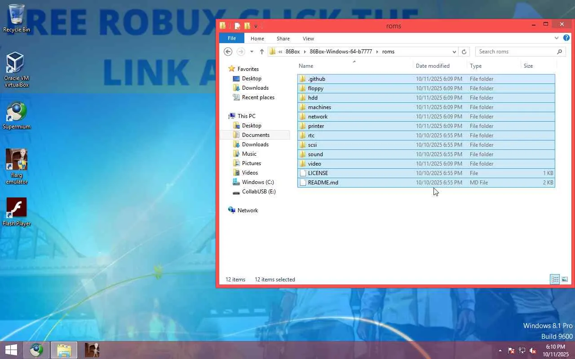
Task: Navigate to 86Box-Windows-64-b7777 in the breadcrumb
Action: pyautogui.click(x=341, y=52)
